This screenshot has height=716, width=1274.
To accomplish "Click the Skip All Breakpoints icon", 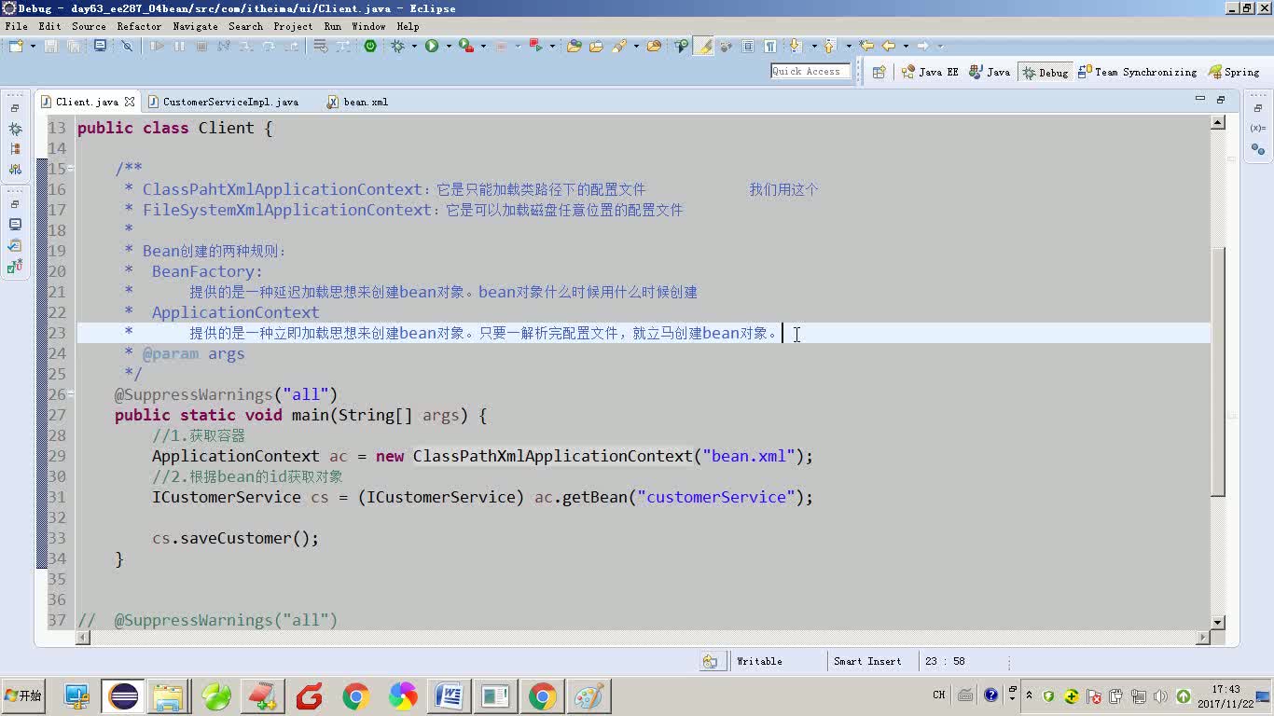I will [x=127, y=46].
